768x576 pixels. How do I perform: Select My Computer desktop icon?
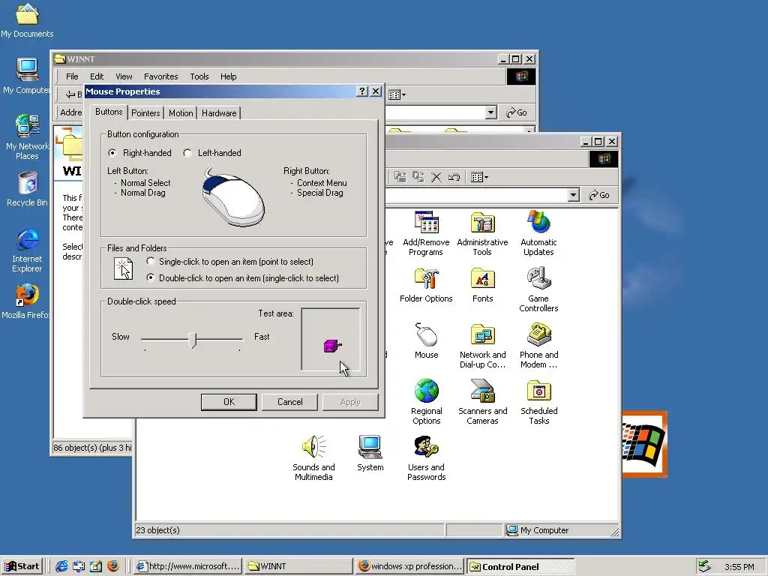tap(27, 70)
